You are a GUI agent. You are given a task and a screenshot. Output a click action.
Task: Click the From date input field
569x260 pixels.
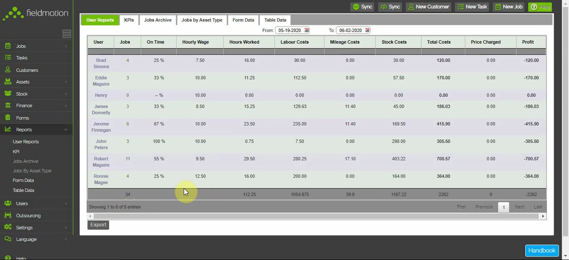(x=292, y=30)
